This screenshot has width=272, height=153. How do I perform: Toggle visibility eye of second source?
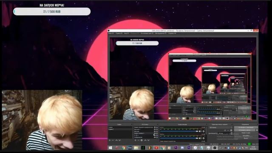155,129
